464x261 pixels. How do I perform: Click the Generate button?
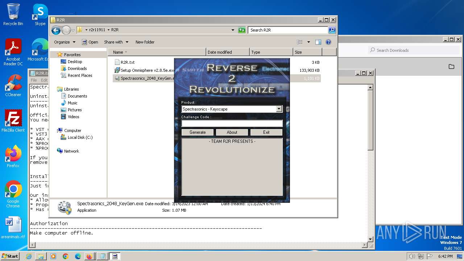pyautogui.click(x=198, y=132)
